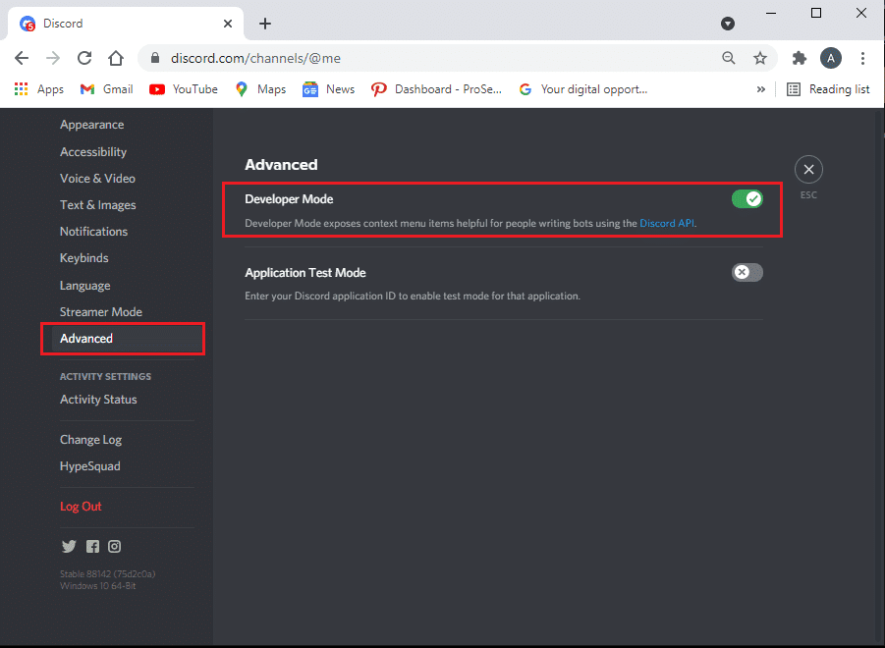Click the discord.com address bar
This screenshot has width=885, height=648.
tap(429, 58)
